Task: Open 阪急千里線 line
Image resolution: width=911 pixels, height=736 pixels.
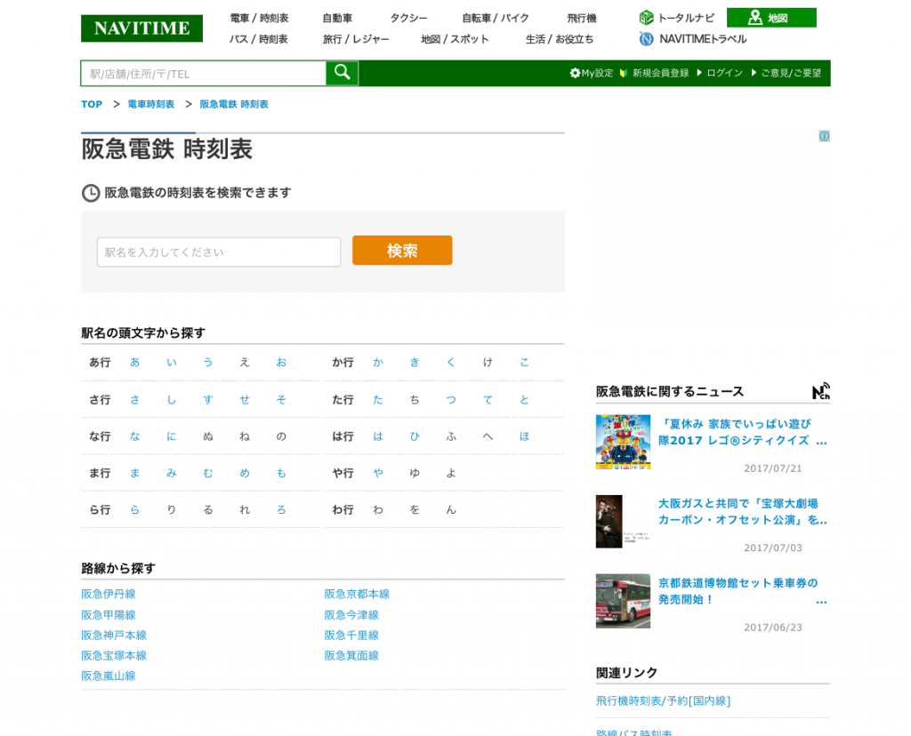Action: pos(351,635)
